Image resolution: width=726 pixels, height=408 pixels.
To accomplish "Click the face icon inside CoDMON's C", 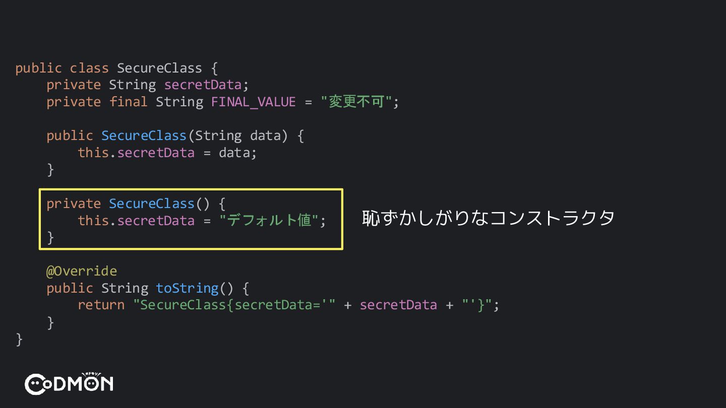I will pos(35,385).
